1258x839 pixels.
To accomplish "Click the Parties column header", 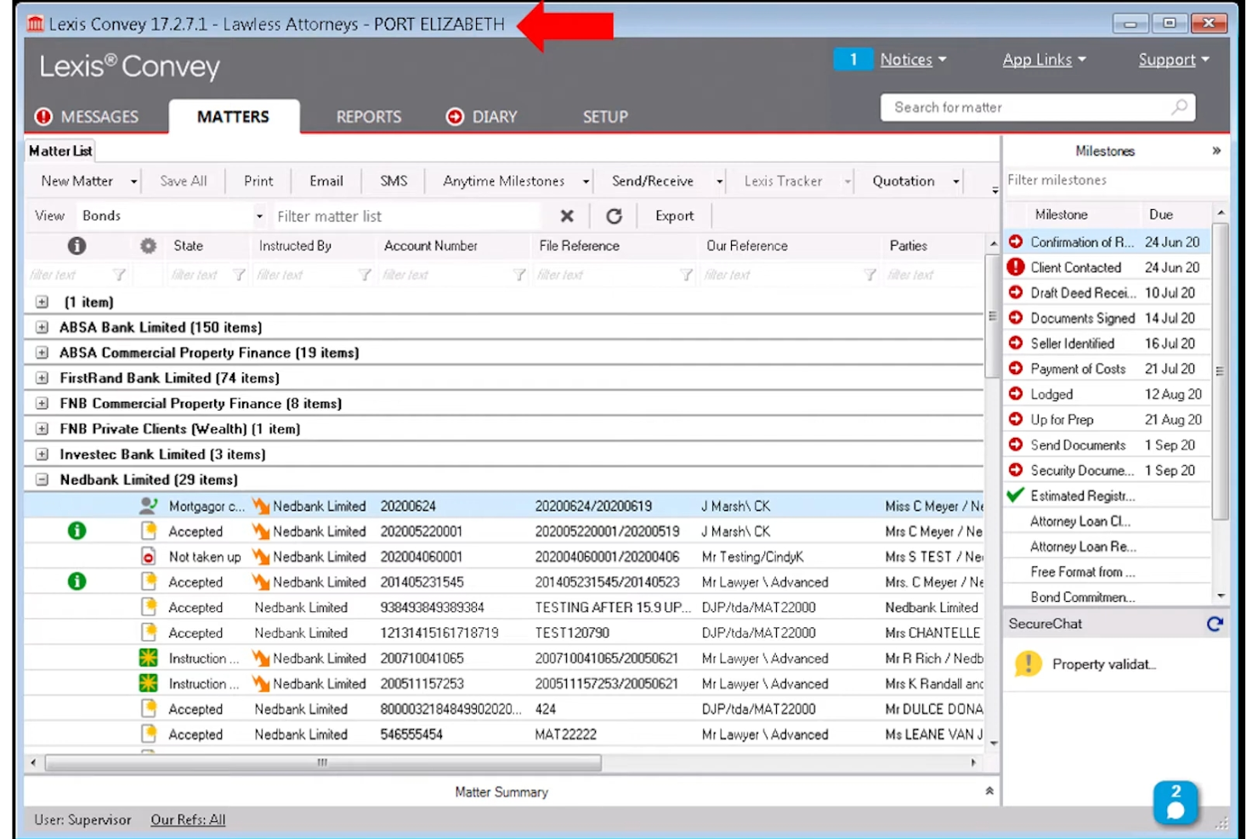I will [908, 246].
